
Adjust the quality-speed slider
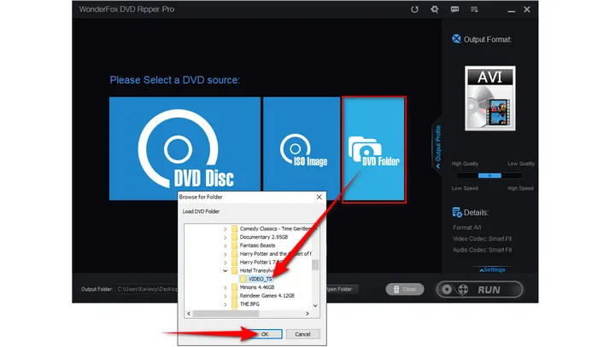489,174
